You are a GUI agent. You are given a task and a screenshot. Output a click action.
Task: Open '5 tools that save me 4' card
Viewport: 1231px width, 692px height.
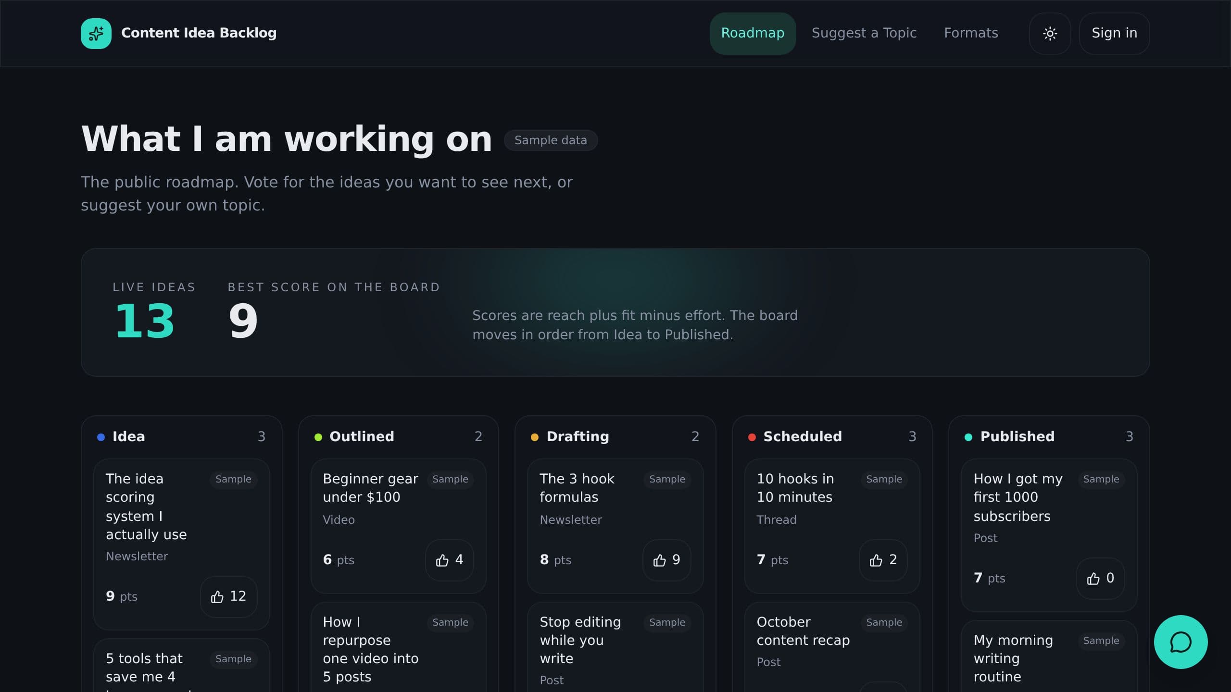coord(182,666)
